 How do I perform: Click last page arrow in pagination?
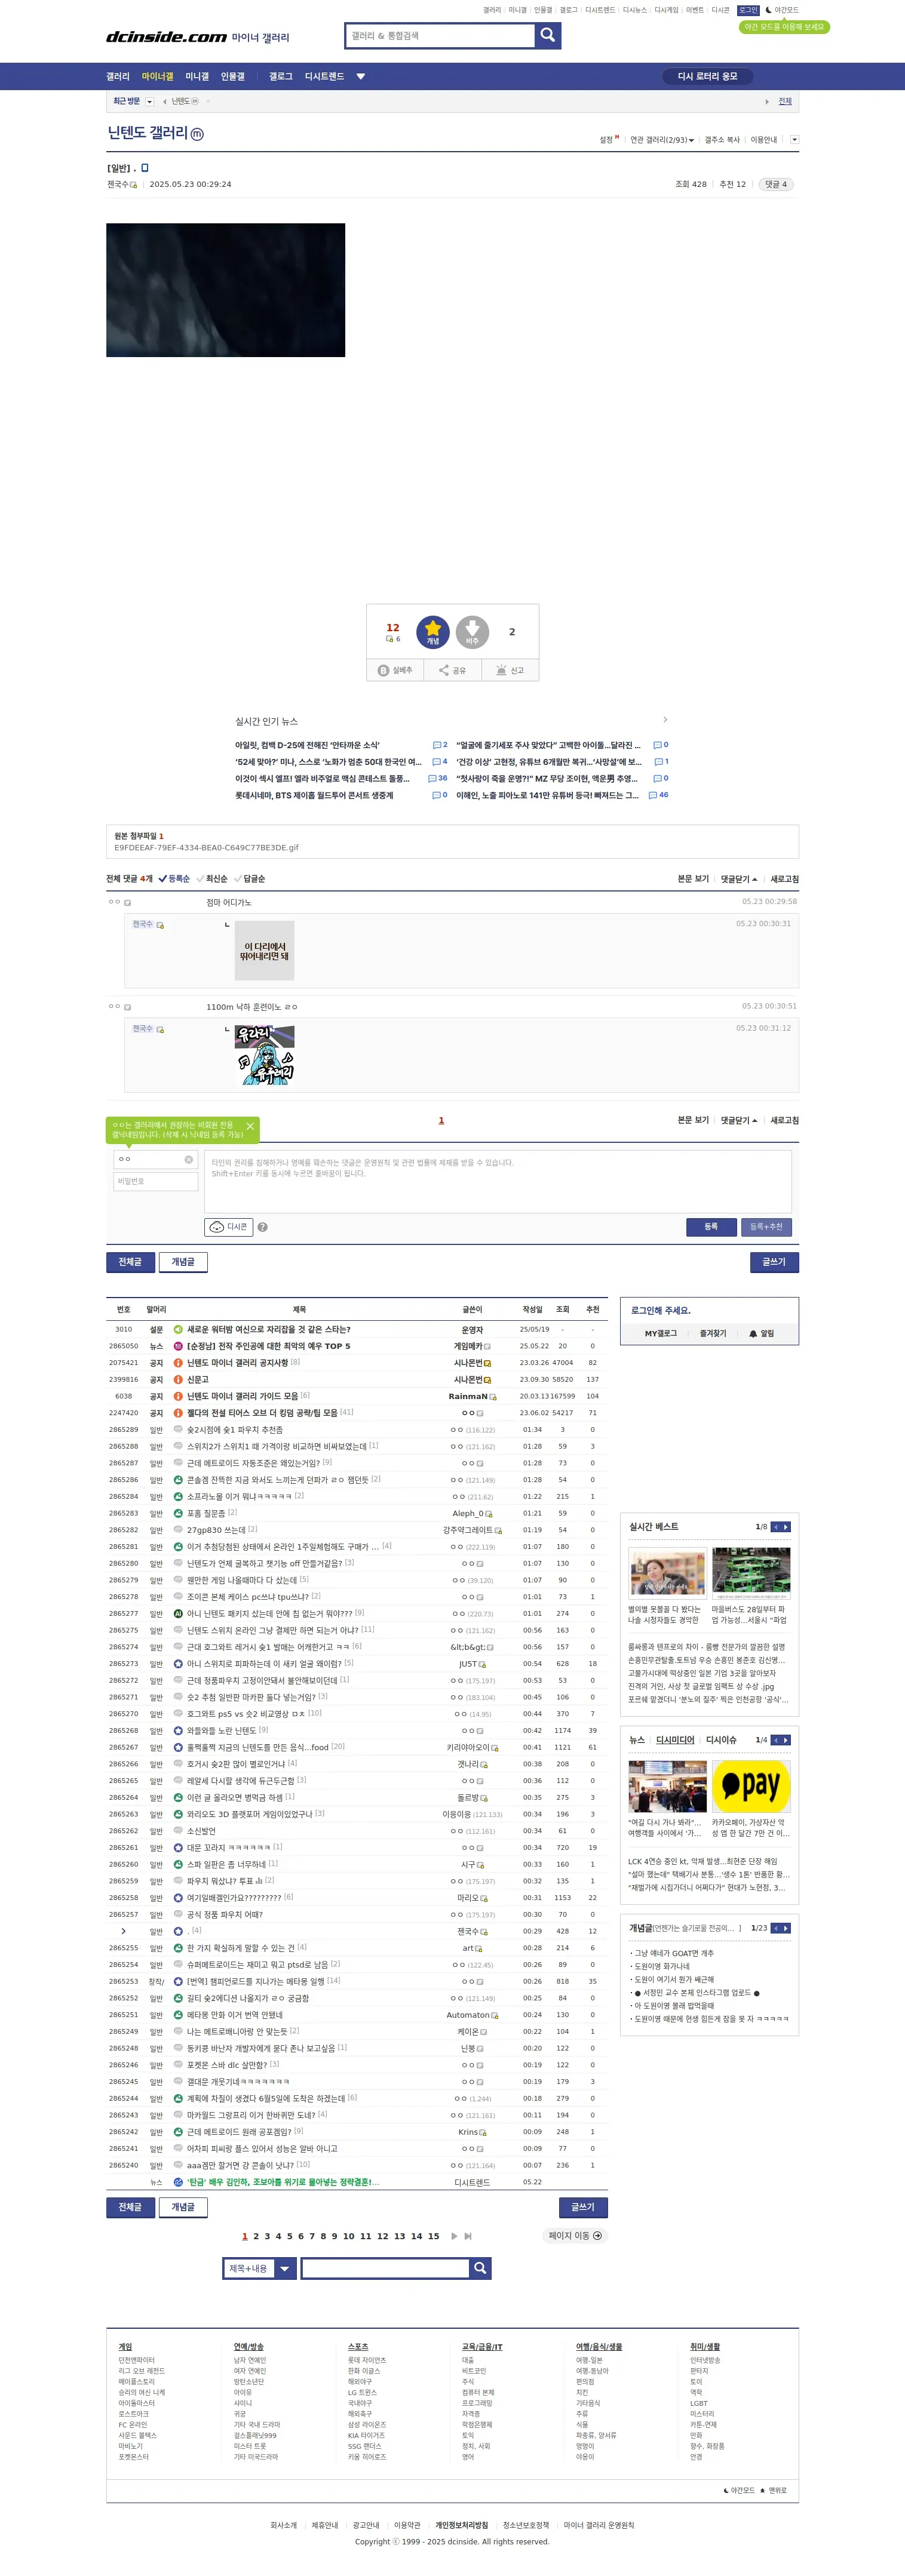click(468, 2236)
